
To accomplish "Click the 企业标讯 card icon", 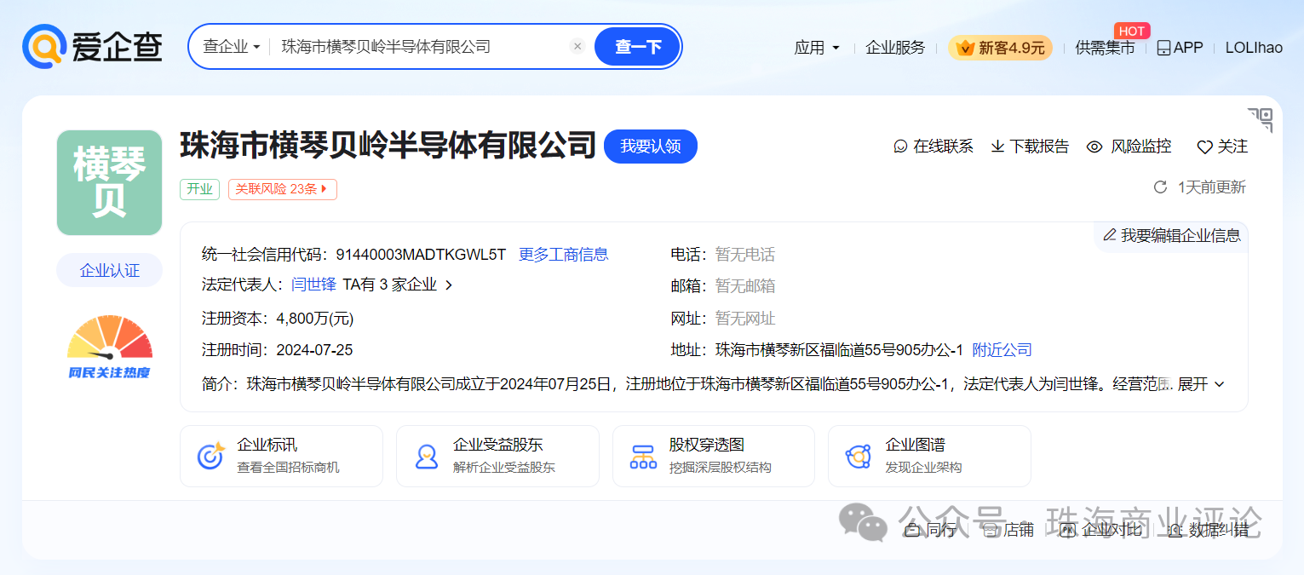I will (210, 456).
